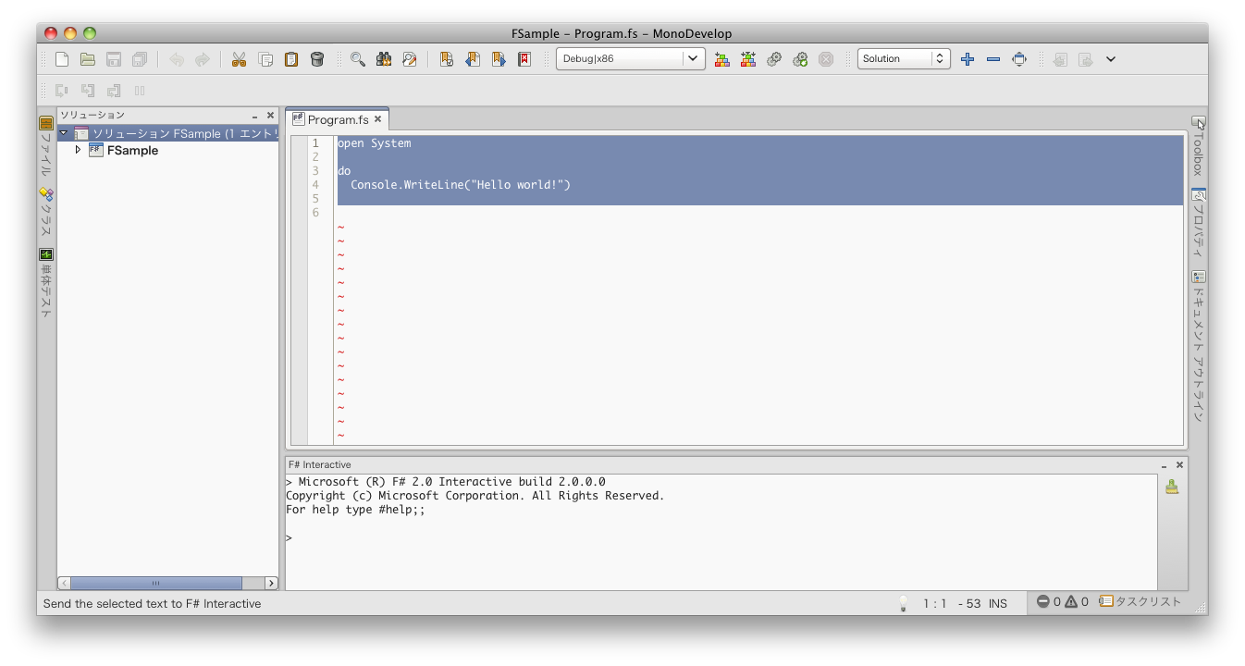Viewport: 1245px width, 666px height.
Task: Click the Step Into debug icon
Action: [x=88, y=91]
